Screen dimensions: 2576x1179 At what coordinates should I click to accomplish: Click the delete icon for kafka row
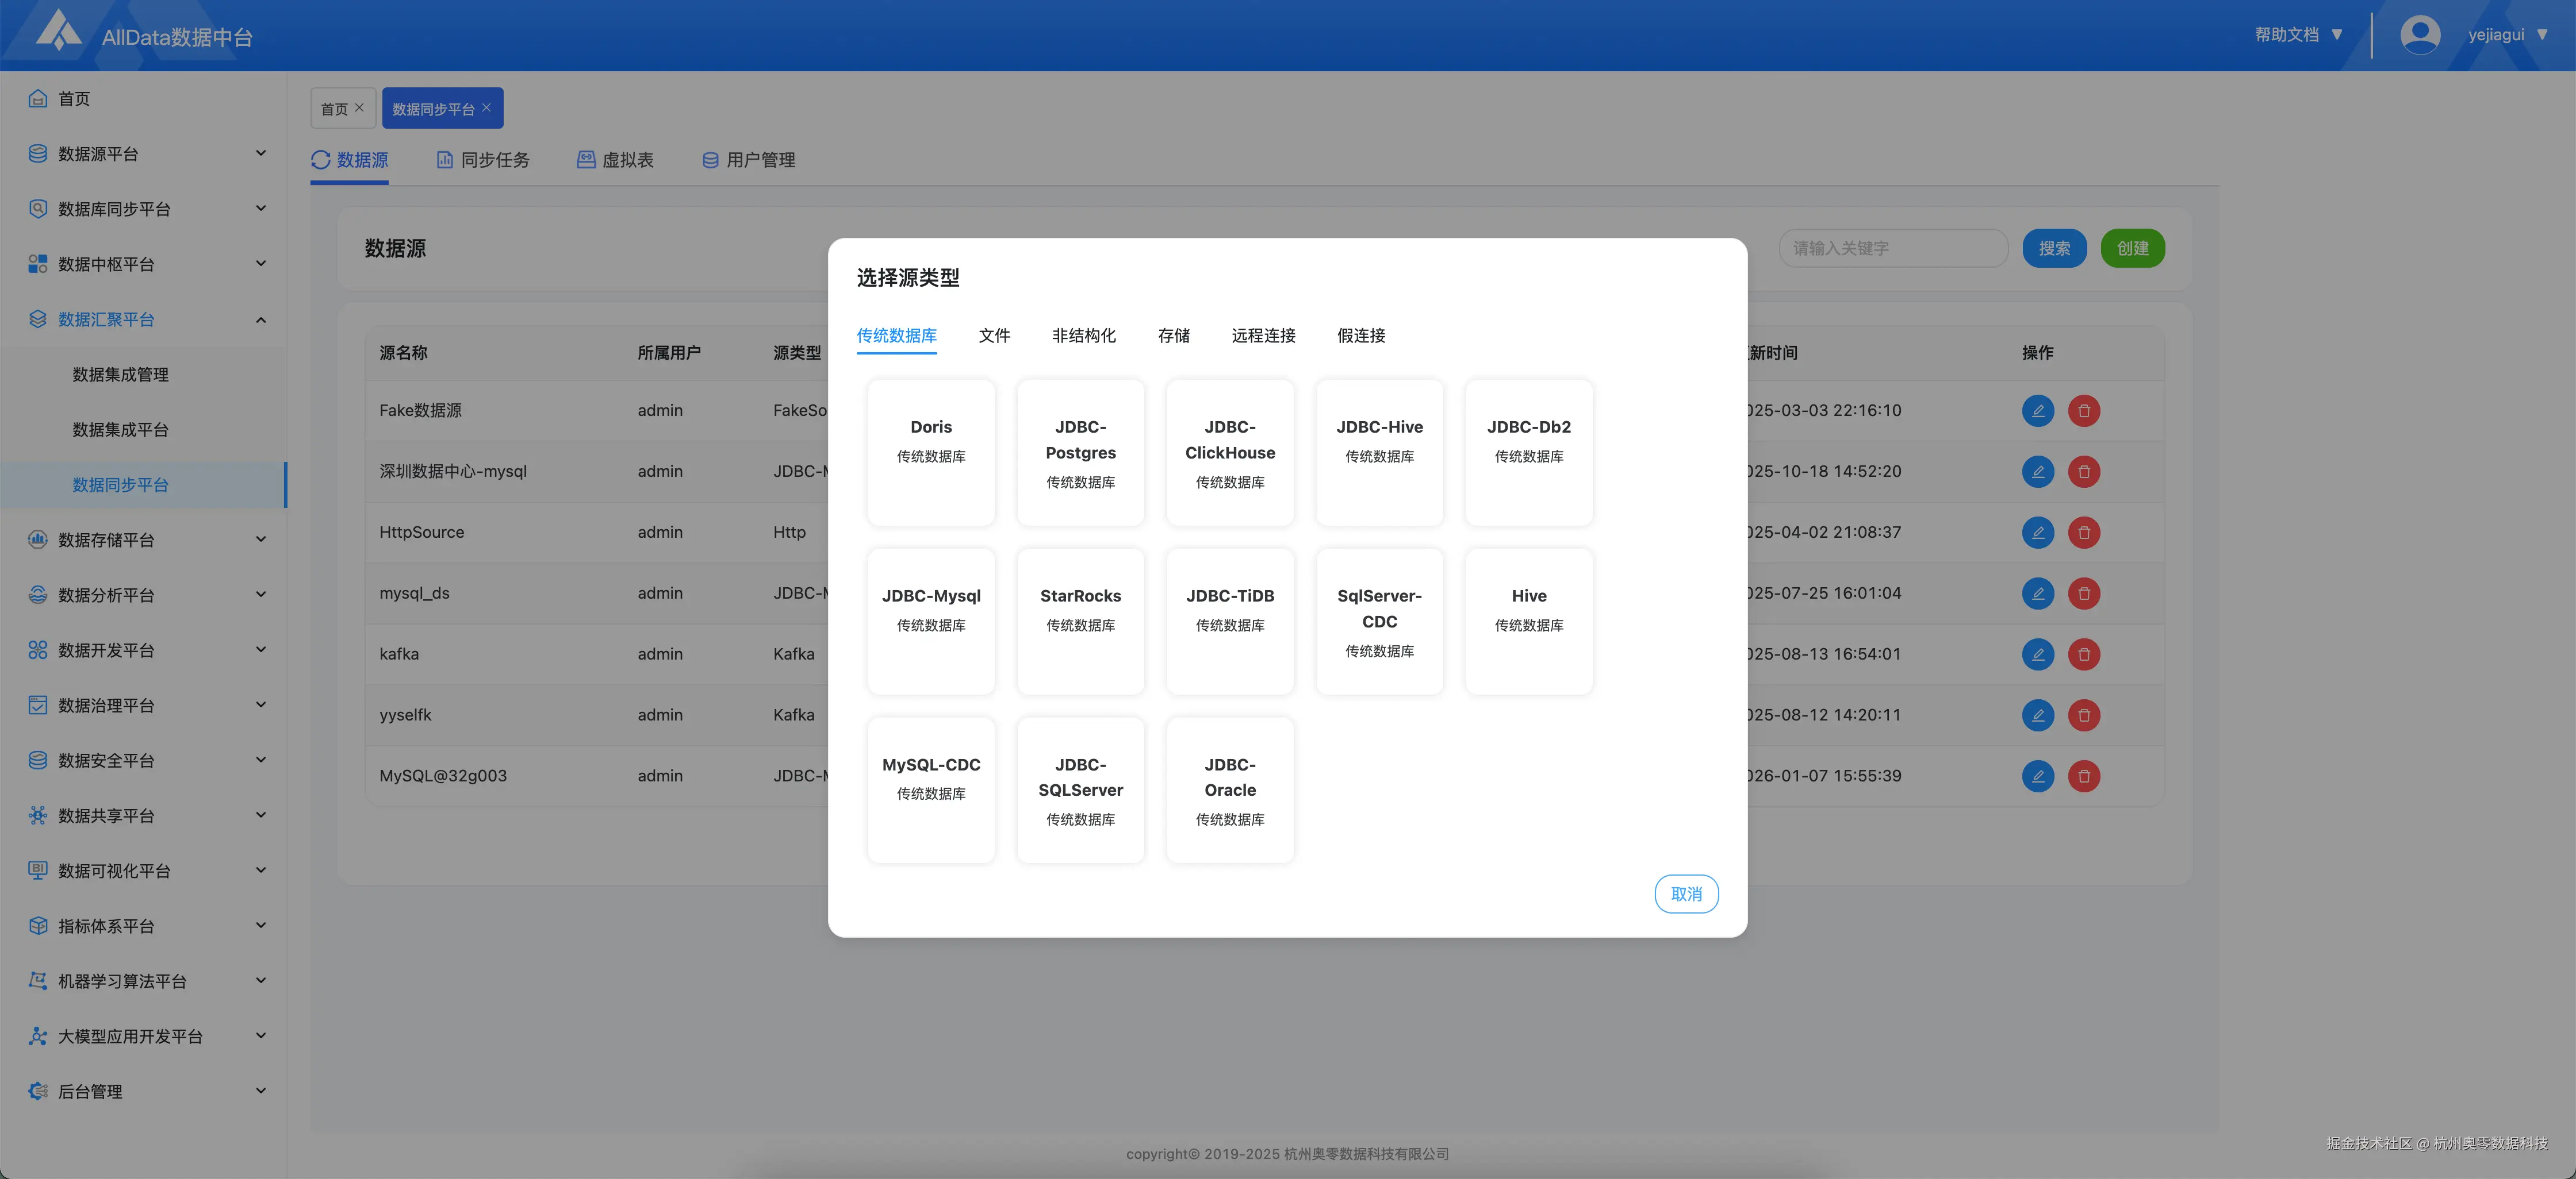click(x=2083, y=654)
